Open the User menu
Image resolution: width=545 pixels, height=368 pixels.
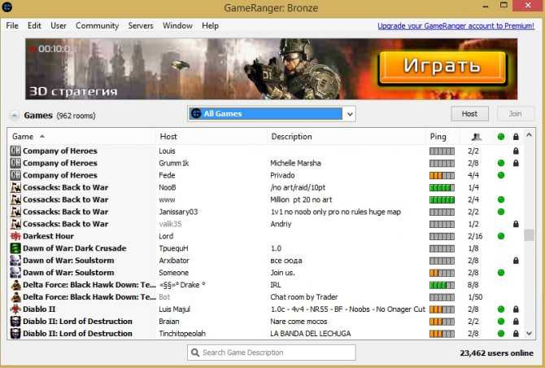point(59,26)
